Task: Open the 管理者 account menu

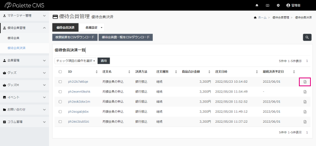Action: tap(293, 6)
